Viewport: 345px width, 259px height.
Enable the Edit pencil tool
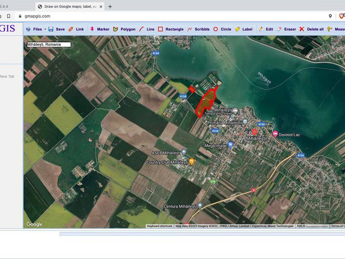[x=260, y=29]
